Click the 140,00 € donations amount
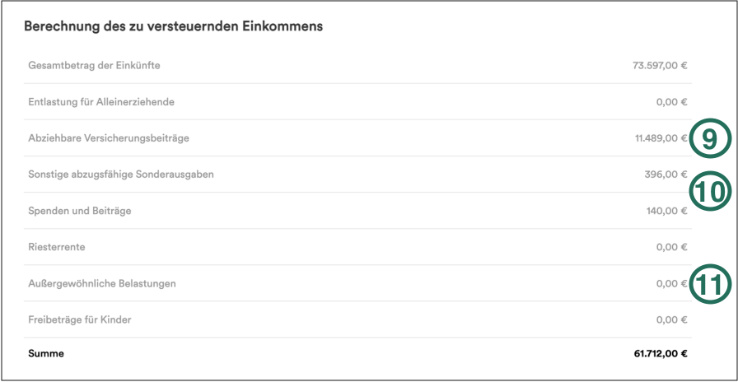This screenshot has width=738, height=382. (667, 211)
